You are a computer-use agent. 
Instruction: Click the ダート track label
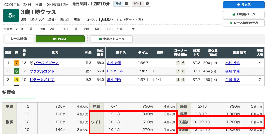(x=138, y=4)
